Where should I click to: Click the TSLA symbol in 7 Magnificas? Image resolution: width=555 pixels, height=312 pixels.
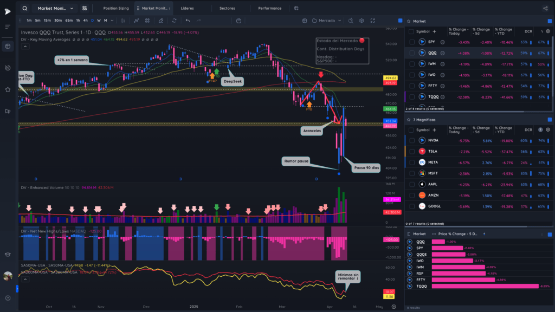click(x=433, y=152)
